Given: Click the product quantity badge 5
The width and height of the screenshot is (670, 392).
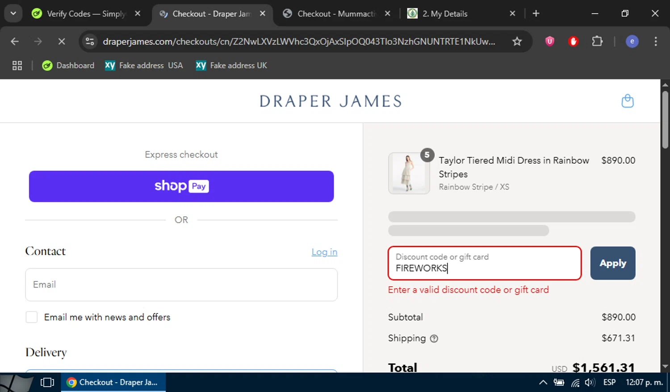Looking at the screenshot, I should (x=427, y=155).
